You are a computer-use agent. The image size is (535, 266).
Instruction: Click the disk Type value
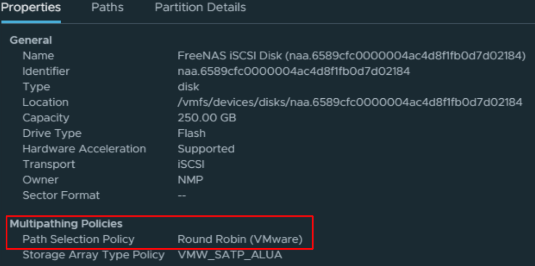tap(188, 87)
